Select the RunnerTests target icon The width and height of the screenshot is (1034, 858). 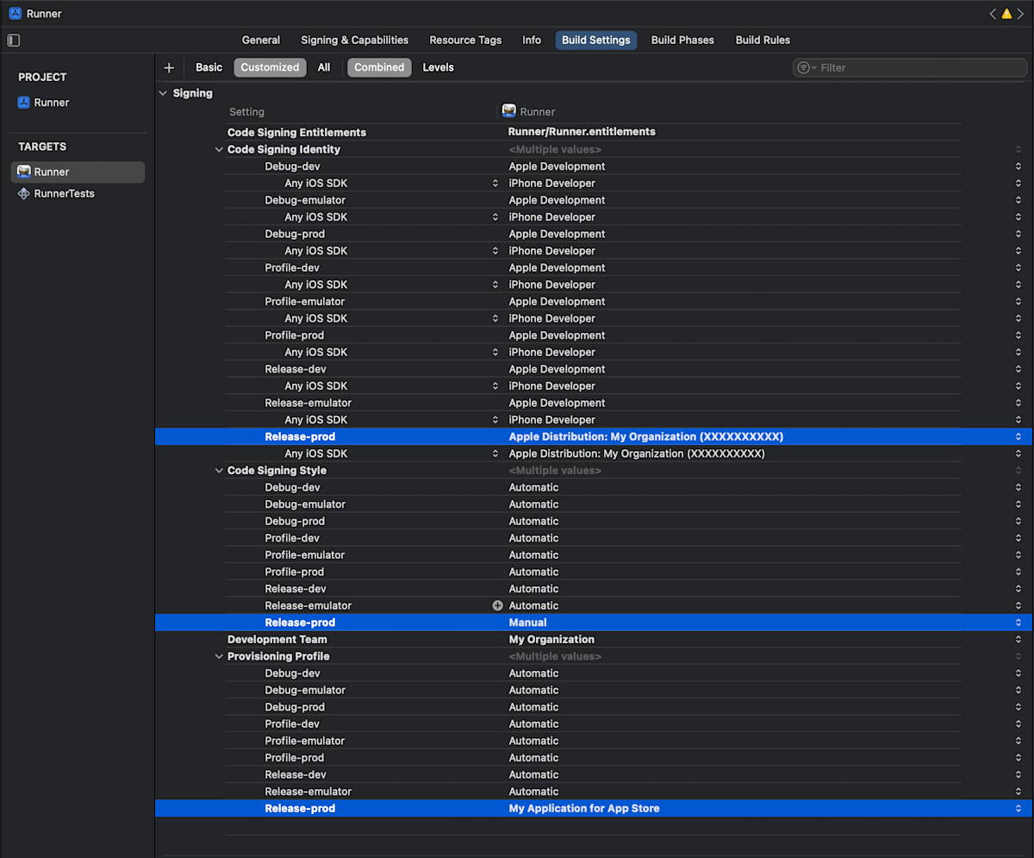(x=24, y=194)
